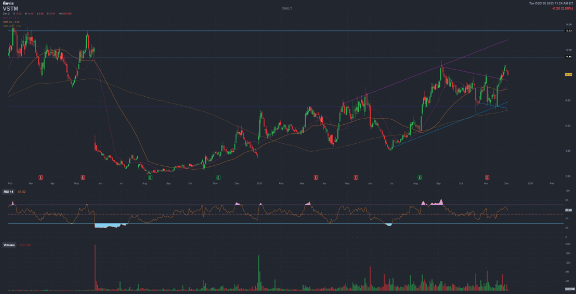This screenshot has width=576, height=294.
Task: Click the yellow current price tag
Action: pyautogui.click(x=568, y=74)
